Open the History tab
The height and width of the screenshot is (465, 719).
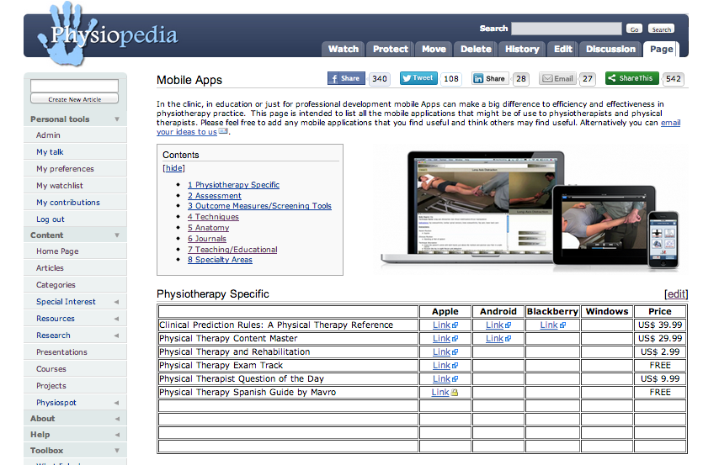522,49
